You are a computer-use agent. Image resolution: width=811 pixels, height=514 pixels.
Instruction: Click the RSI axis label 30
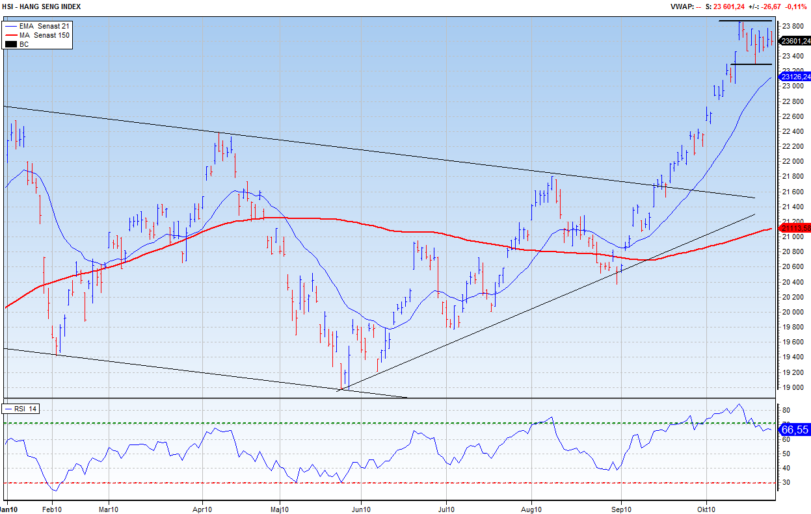click(x=786, y=483)
